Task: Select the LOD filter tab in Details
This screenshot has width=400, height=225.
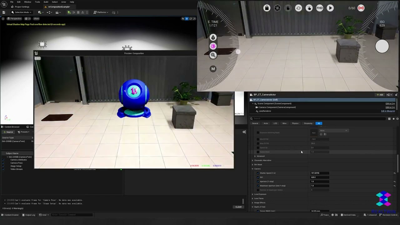Action: [275, 123]
